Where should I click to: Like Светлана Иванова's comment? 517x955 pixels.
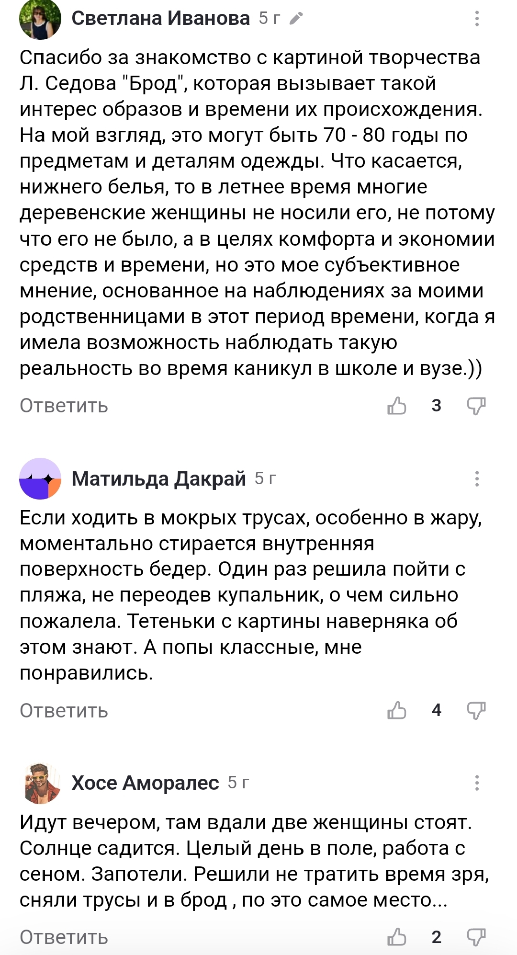[x=397, y=406]
